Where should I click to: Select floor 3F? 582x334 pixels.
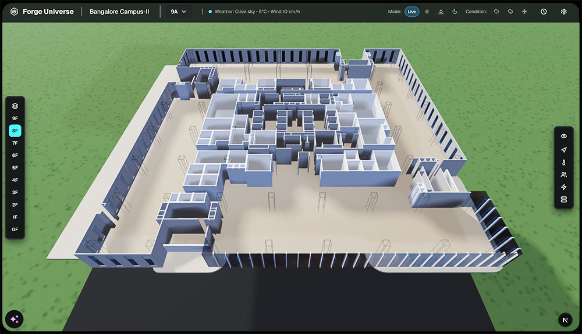pyautogui.click(x=15, y=192)
